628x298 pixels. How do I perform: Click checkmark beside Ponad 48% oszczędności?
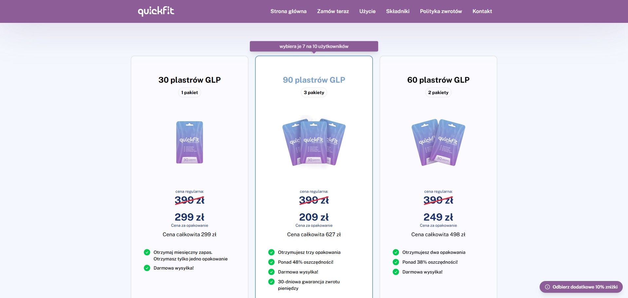pyautogui.click(x=271, y=262)
